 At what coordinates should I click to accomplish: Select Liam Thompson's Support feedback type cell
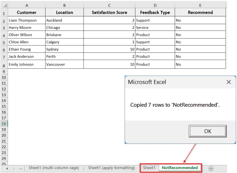[x=155, y=20]
